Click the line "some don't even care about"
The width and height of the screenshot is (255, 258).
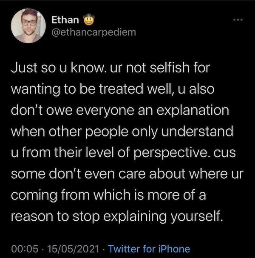[127, 174]
